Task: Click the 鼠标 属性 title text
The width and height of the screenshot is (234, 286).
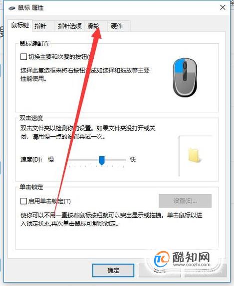Action: pos(31,8)
